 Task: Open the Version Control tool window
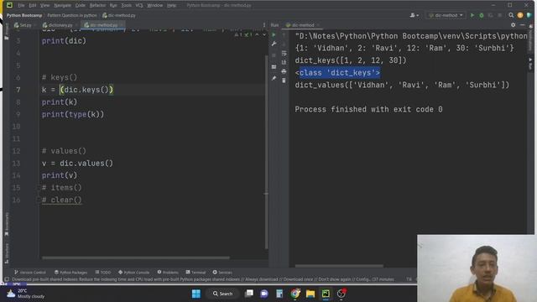pyautogui.click(x=30, y=273)
